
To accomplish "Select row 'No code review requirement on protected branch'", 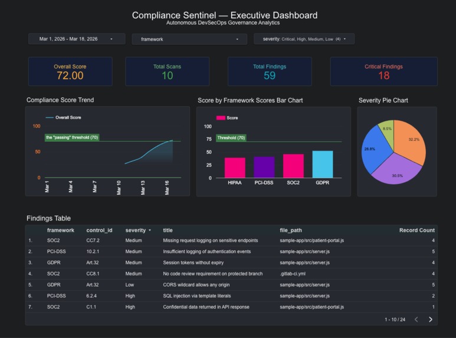I will point(231,274).
